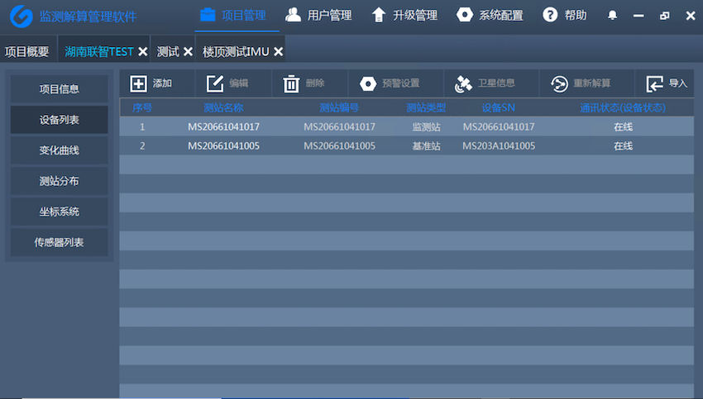Switch to the 楼顶测试IMU tab
The image size is (703, 399).
(236, 51)
